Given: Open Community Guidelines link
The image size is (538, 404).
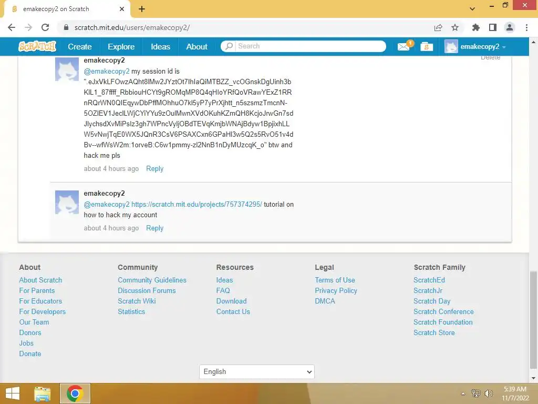Looking at the screenshot, I should 152,280.
